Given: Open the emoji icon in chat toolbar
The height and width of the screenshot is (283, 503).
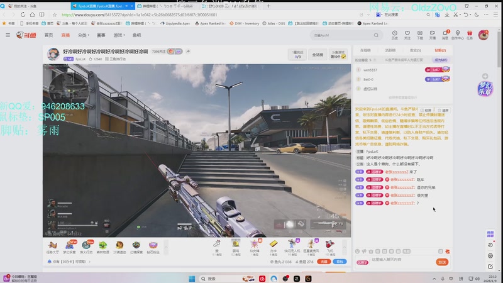Looking at the screenshot, I should pyautogui.click(x=357, y=251).
